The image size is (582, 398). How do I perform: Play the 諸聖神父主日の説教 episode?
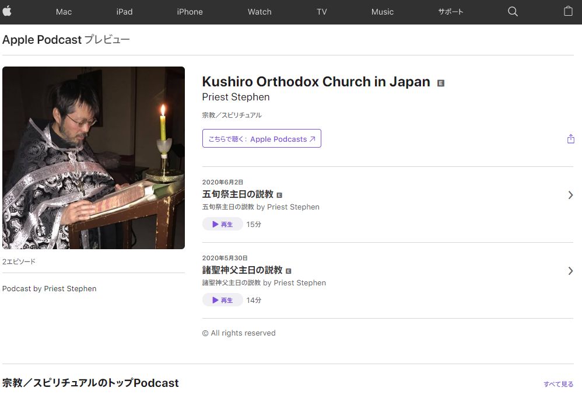pos(222,300)
